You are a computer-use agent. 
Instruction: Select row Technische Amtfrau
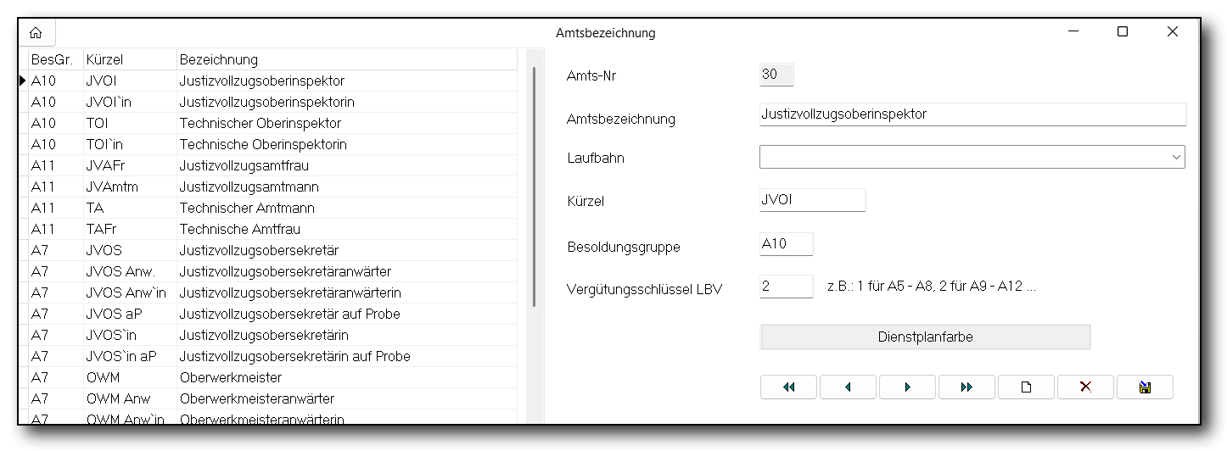272,229
